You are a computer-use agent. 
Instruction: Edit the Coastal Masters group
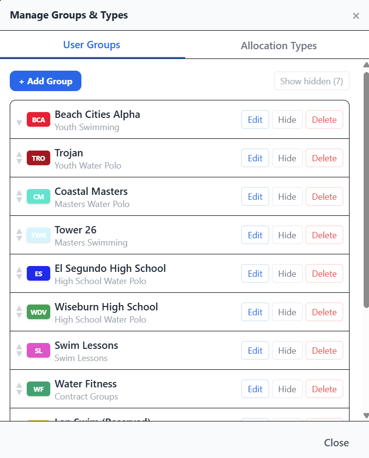tap(255, 197)
